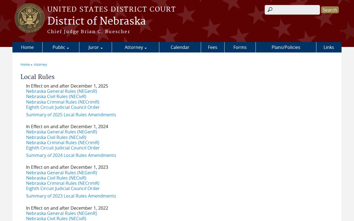The image size is (354, 221).
Task: Click text 'In Effect on and after December 1, 2024'
Action: click(x=67, y=127)
